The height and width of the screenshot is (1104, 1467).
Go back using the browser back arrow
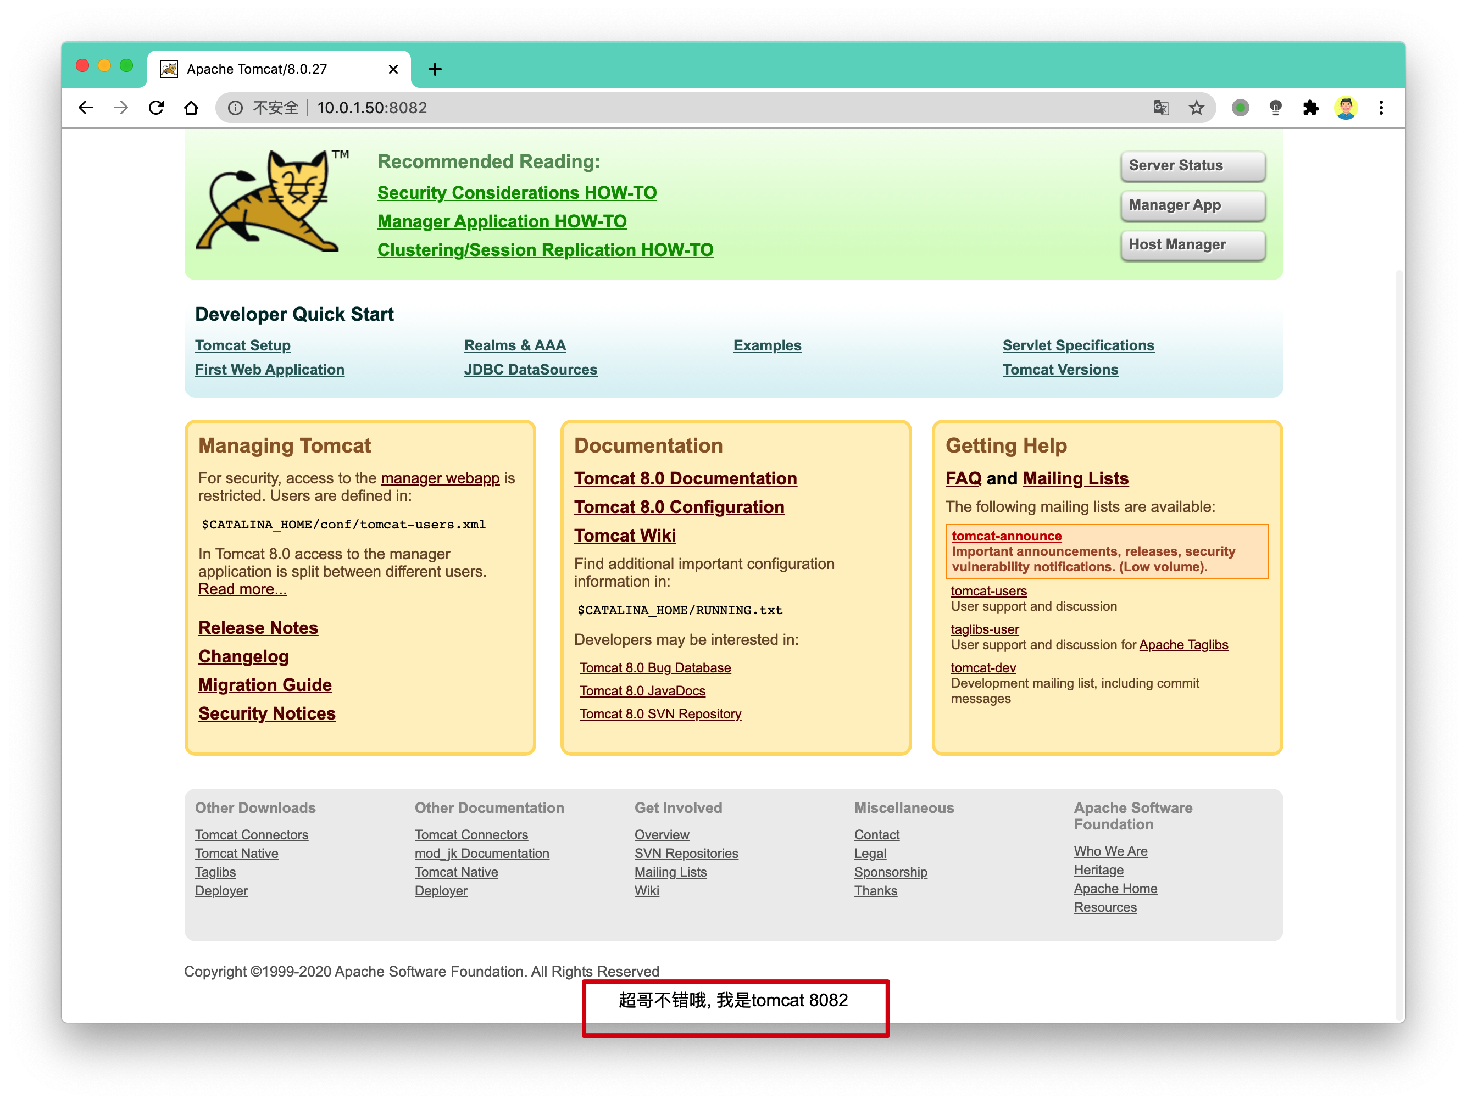[x=86, y=108]
